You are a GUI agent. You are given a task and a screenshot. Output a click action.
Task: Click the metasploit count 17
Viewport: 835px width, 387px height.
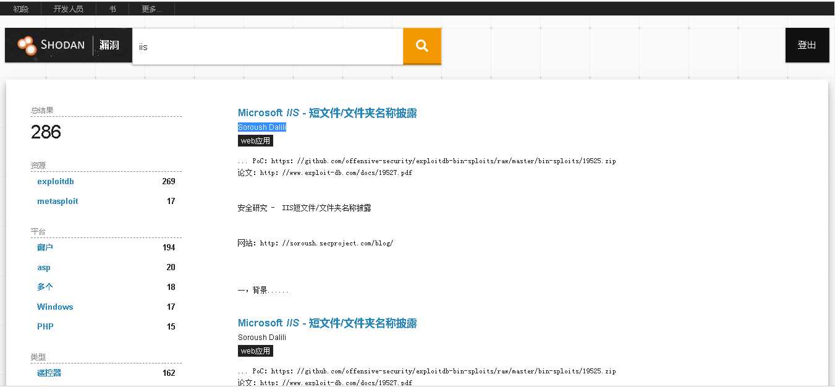coord(171,202)
